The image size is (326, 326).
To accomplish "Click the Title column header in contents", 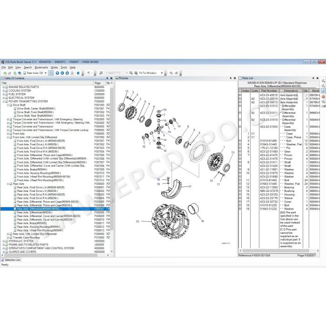I will (x=47, y=83).
